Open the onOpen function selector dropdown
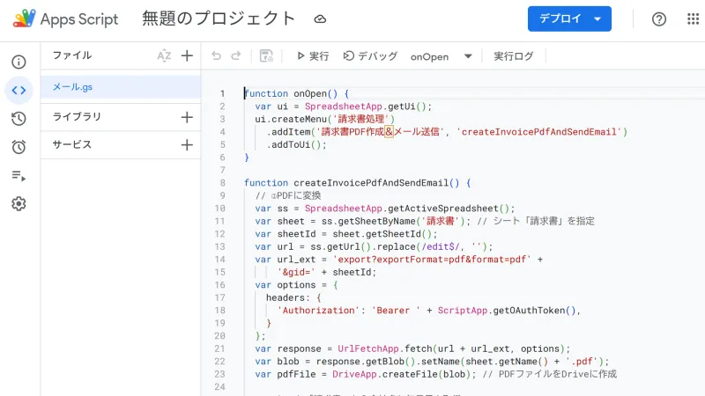 coord(442,56)
